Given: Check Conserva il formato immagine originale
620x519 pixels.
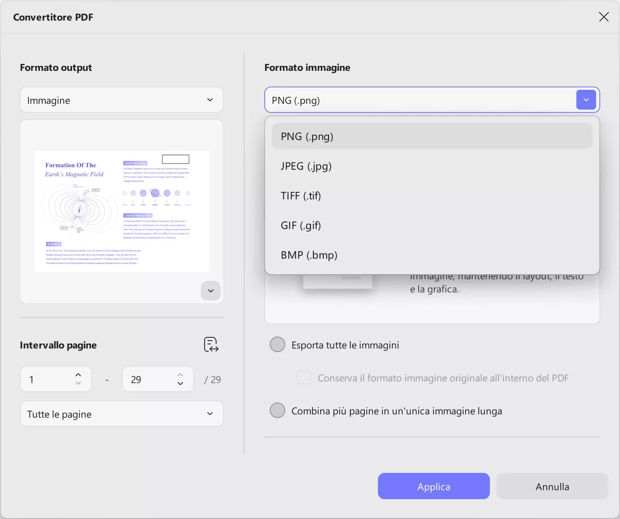Looking at the screenshot, I should pyautogui.click(x=303, y=377).
